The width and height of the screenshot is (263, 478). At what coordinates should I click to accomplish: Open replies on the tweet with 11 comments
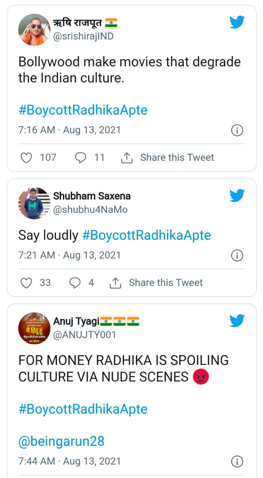pyautogui.click(x=80, y=157)
